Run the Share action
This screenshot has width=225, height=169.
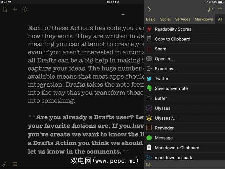(184, 49)
